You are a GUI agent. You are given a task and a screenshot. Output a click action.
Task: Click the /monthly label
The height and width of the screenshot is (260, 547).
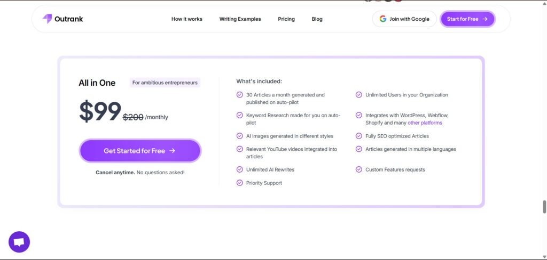click(x=157, y=117)
